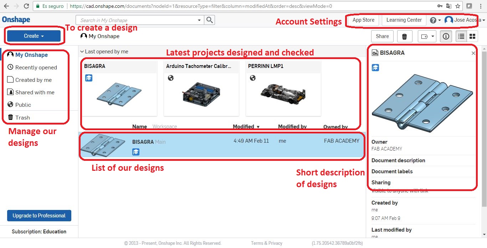487x248 pixels.
Task: Switch to list view
Action: pos(461,36)
